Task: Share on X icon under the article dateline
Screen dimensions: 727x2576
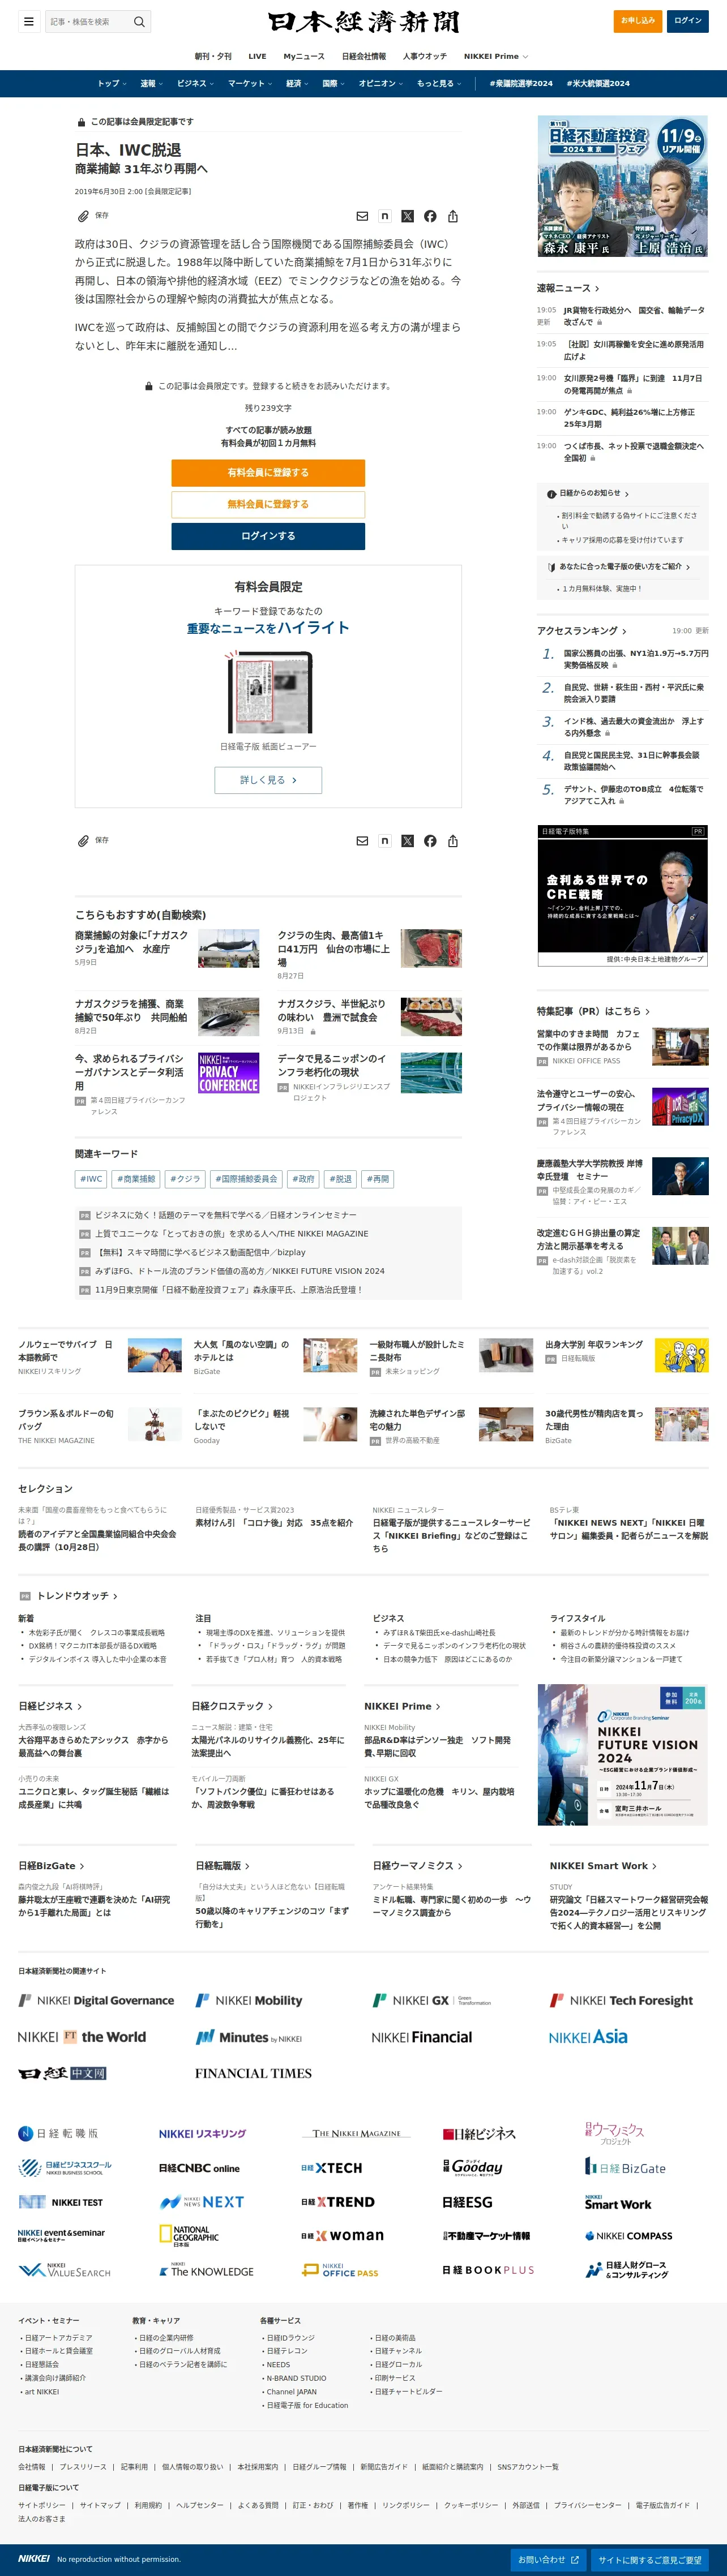Action: click(x=407, y=216)
